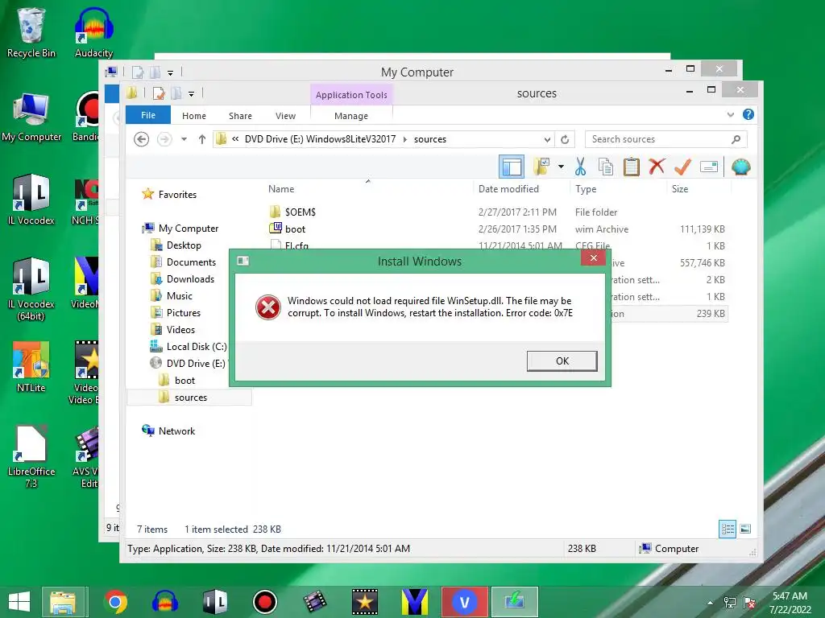Expand the breadcrumb arrow before sources
Viewport: 825px width, 618px height.
[x=405, y=139]
